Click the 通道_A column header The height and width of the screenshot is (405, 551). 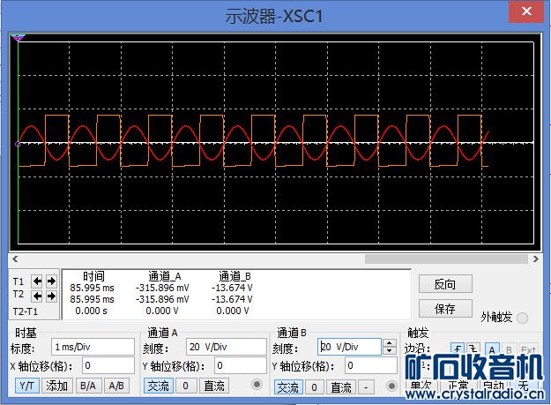pos(165,276)
